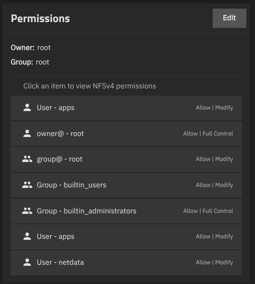Click the Owner: root label
Viewport: 255px width, 284px height.
[31, 48]
